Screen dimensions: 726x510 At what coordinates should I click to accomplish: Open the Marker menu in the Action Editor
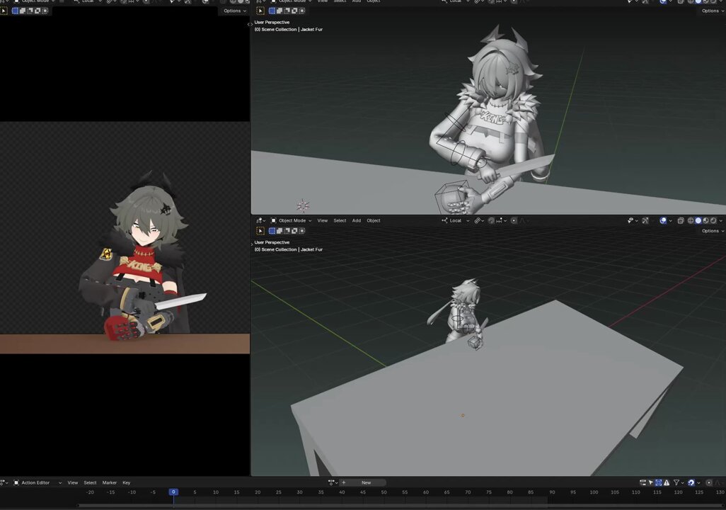coord(109,482)
